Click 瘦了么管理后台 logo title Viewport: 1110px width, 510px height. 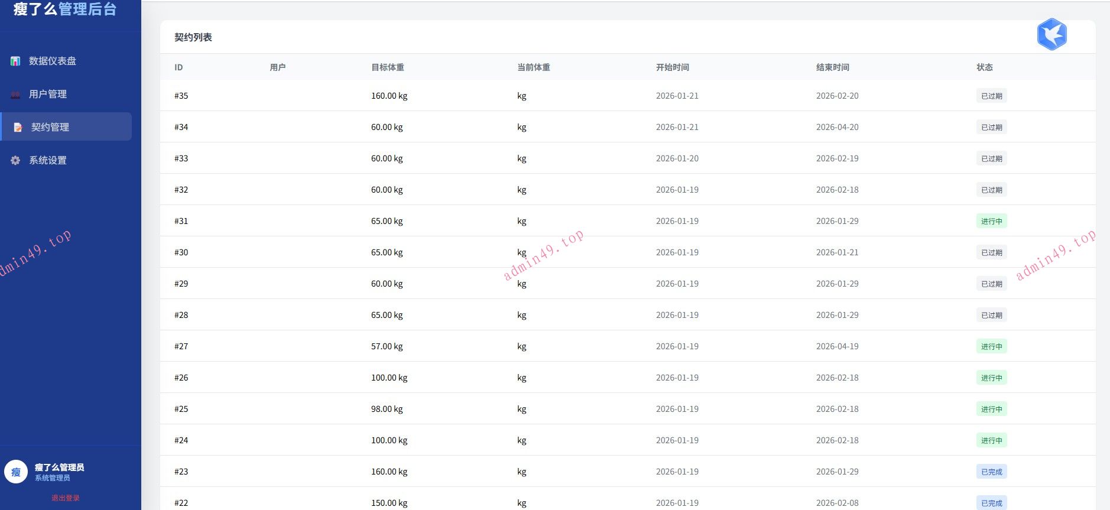(x=65, y=9)
